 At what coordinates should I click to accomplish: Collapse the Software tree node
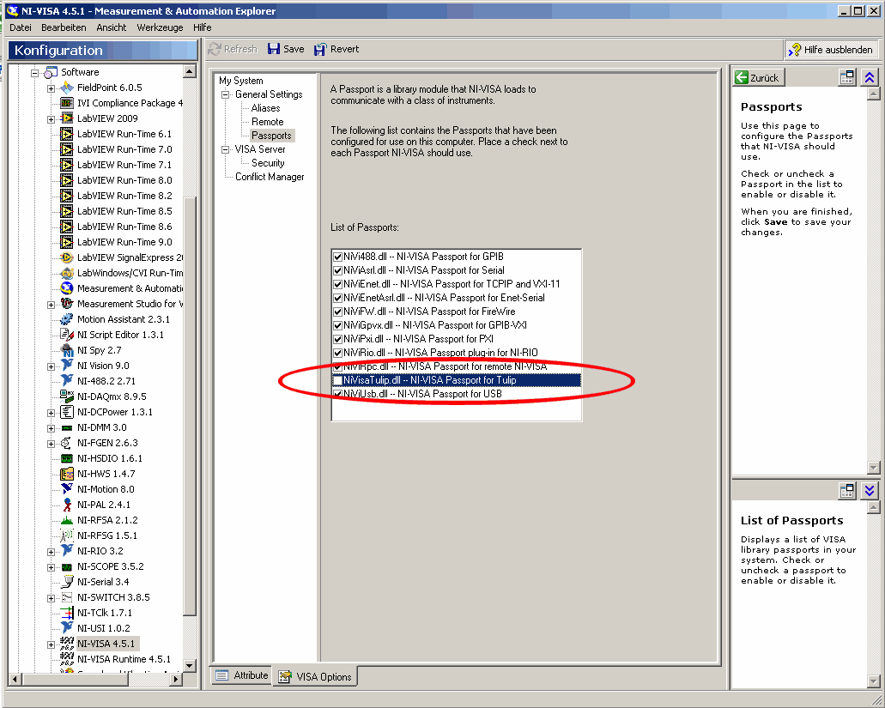pos(35,73)
